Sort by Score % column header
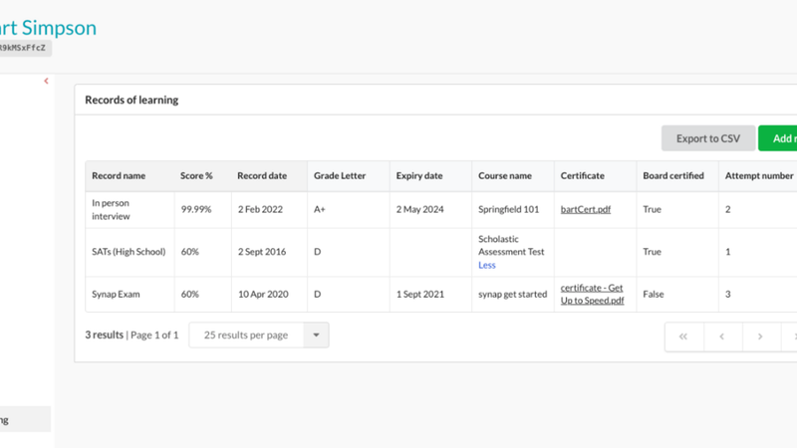 [196, 176]
